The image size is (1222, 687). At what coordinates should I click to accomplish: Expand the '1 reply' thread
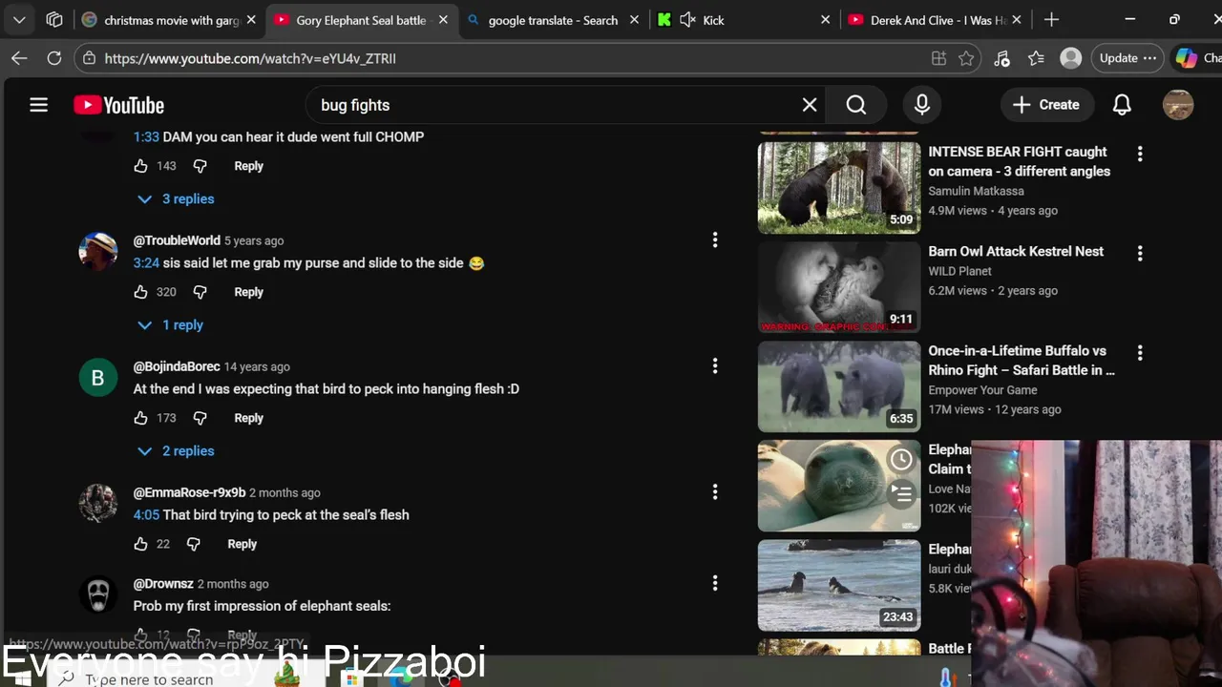pos(171,324)
